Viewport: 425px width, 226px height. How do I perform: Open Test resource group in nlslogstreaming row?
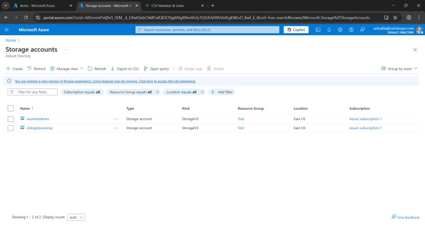tap(241, 128)
